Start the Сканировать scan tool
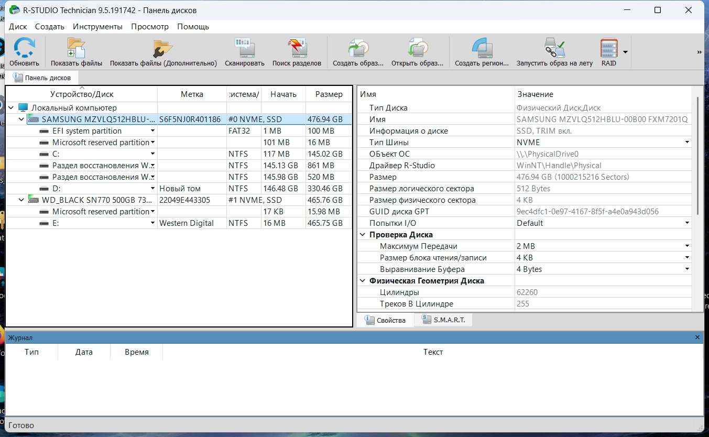This screenshot has width=709, height=437. (244, 49)
